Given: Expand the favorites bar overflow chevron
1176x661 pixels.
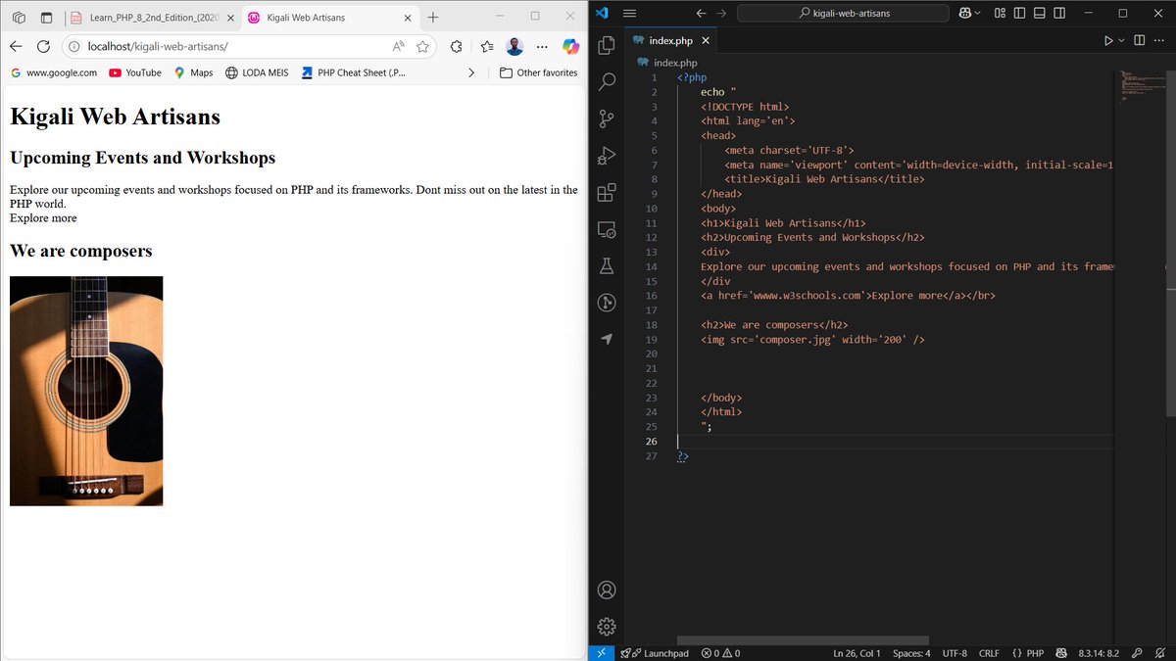Looking at the screenshot, I should tap(471, 72).
